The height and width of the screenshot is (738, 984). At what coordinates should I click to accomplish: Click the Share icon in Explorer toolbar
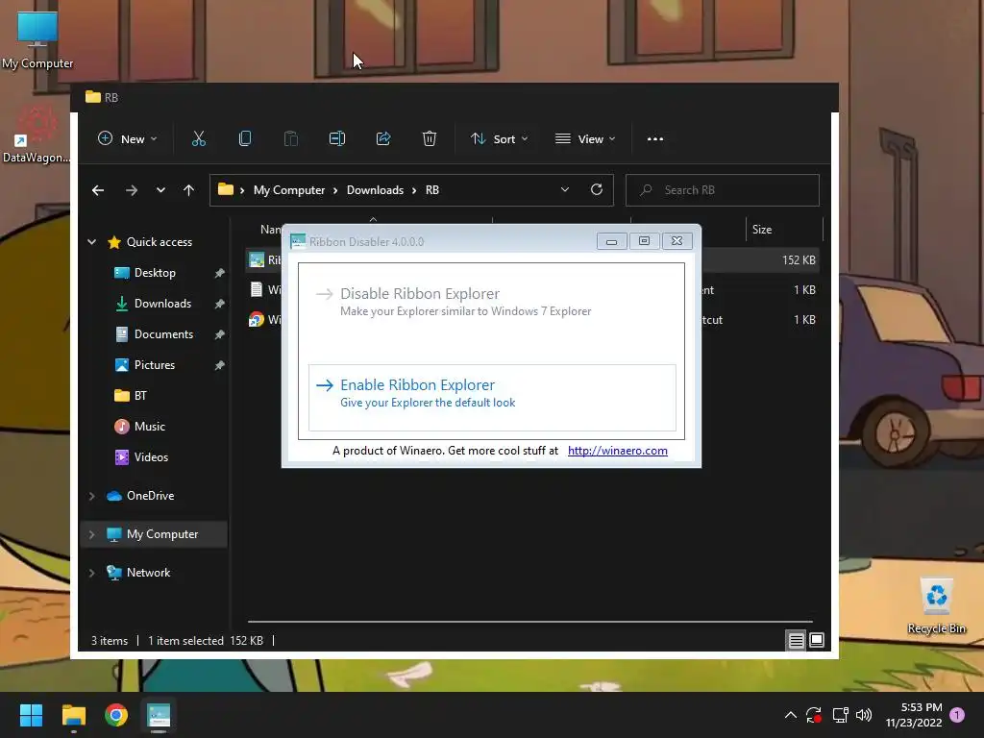(383, 138)
